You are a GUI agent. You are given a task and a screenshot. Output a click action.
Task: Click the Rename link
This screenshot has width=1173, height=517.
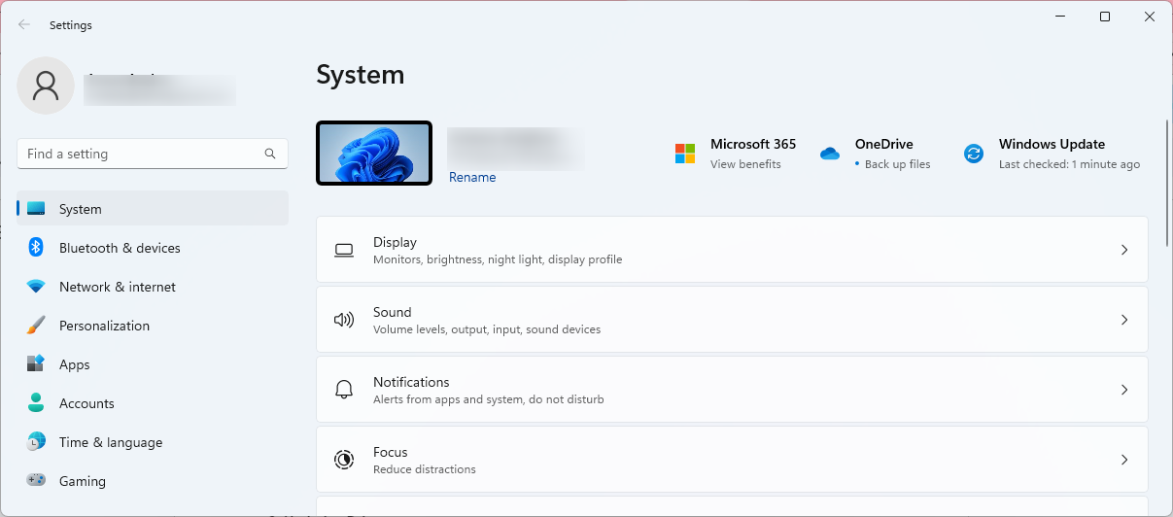[472, 177]
